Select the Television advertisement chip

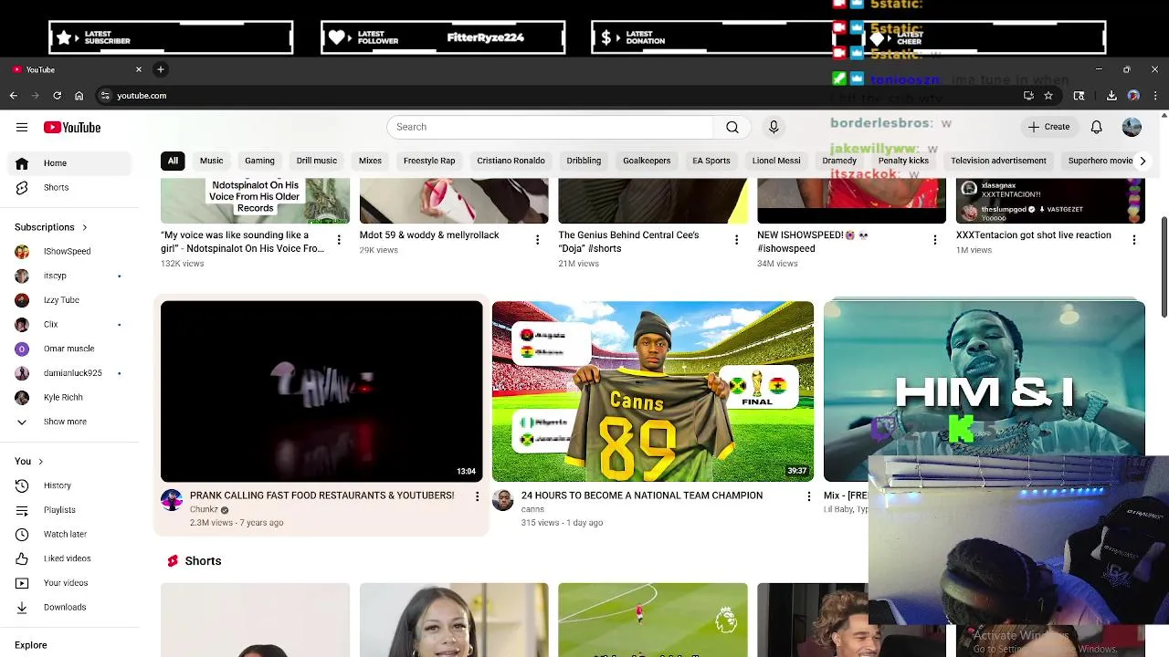coord(998,161)
